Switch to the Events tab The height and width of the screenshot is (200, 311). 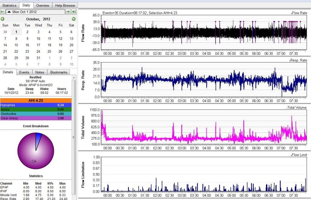coord(24,72)
